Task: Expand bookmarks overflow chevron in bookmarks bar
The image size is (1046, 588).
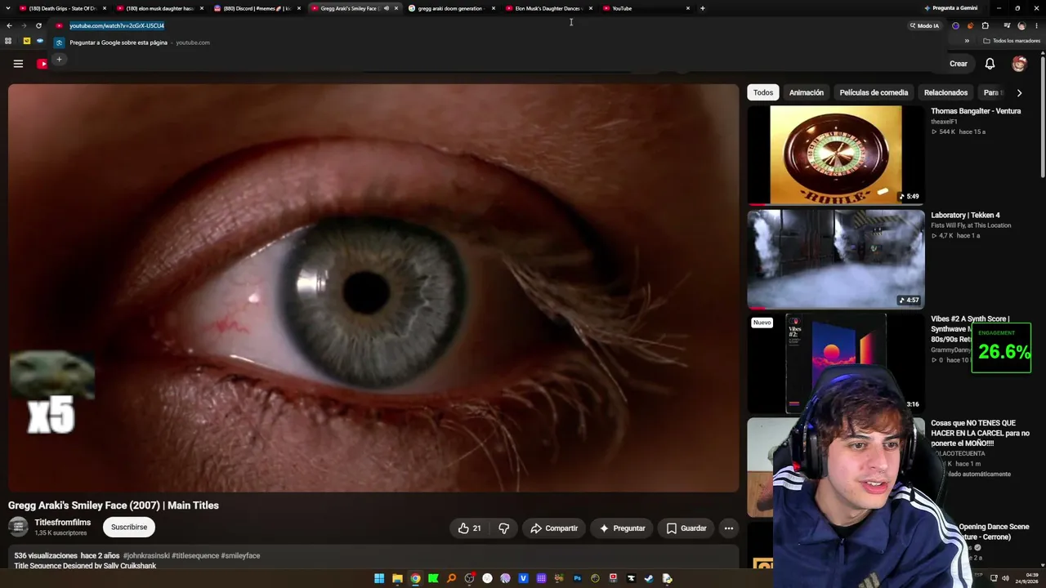Action: point(967,41)
